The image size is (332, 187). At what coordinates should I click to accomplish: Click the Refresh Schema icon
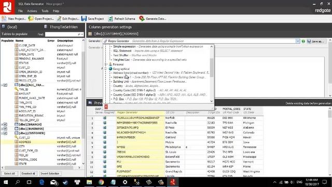(110, 19)
